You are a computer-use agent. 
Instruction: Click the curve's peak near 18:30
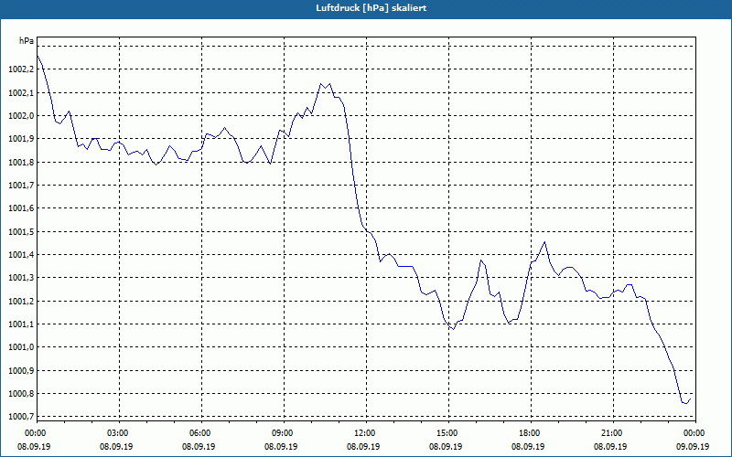click(x=544, y=242)
